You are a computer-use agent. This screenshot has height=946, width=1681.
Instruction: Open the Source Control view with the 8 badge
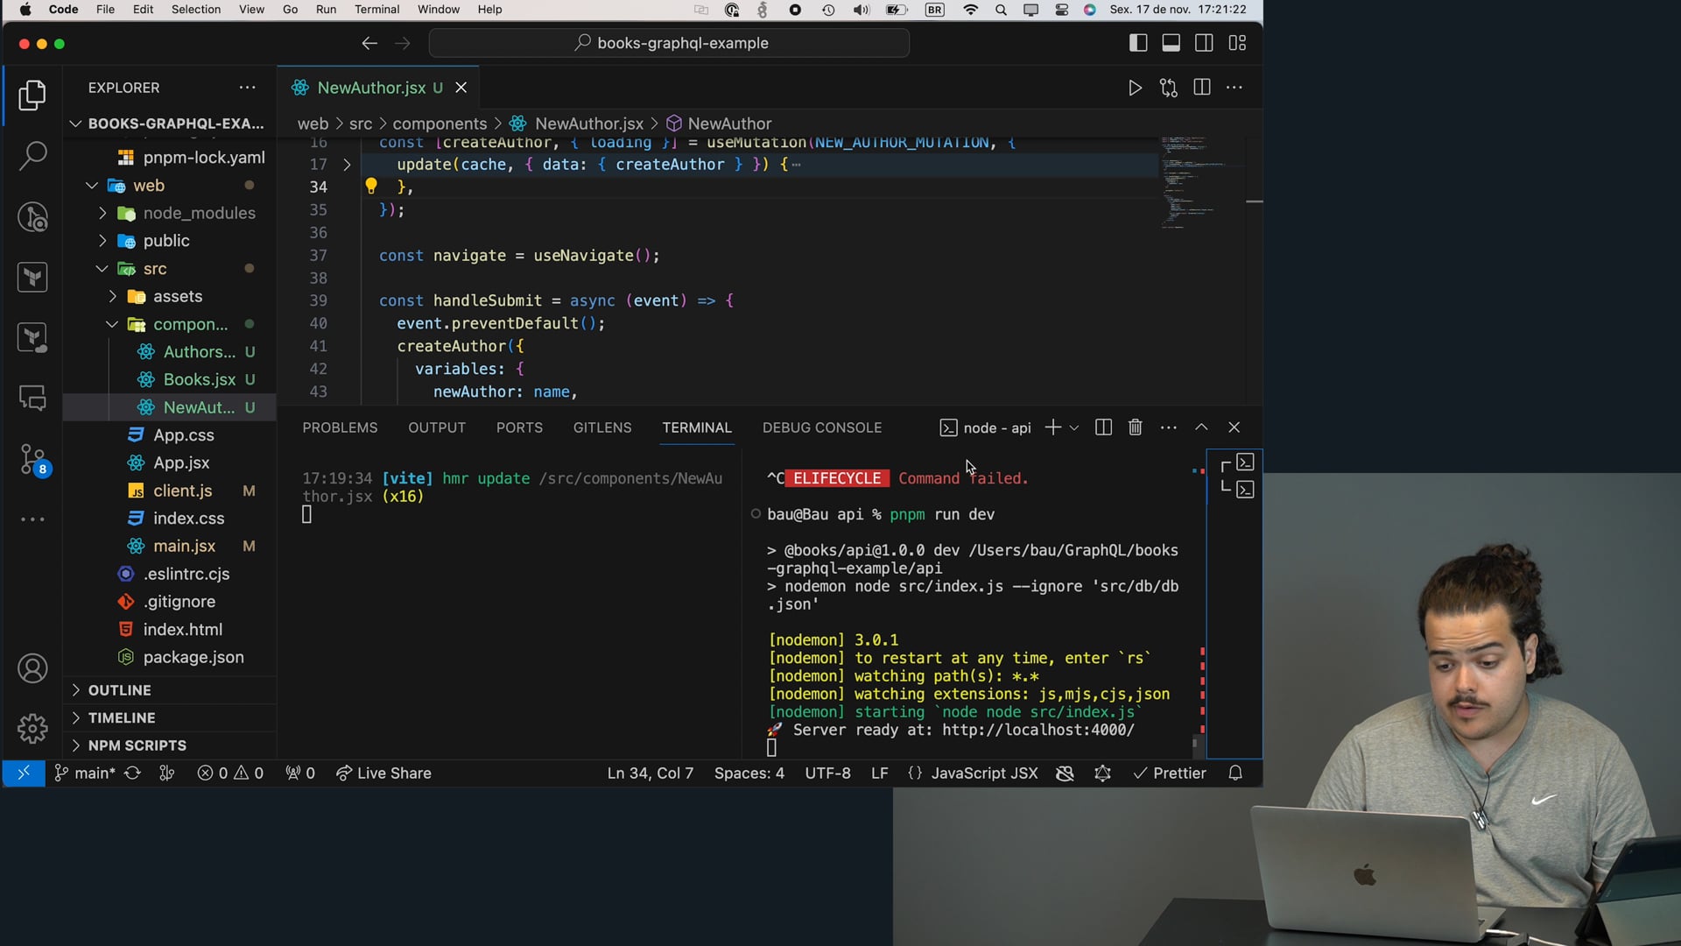pos(32,457)
